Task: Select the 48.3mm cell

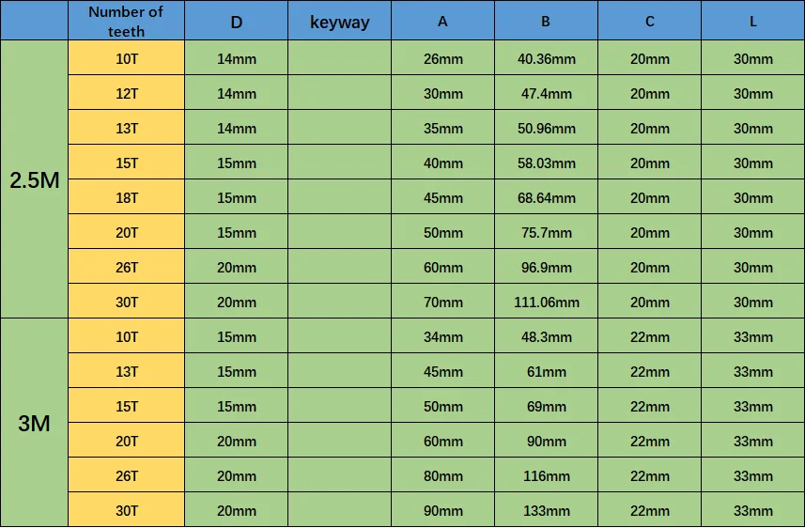Action: 547,336
